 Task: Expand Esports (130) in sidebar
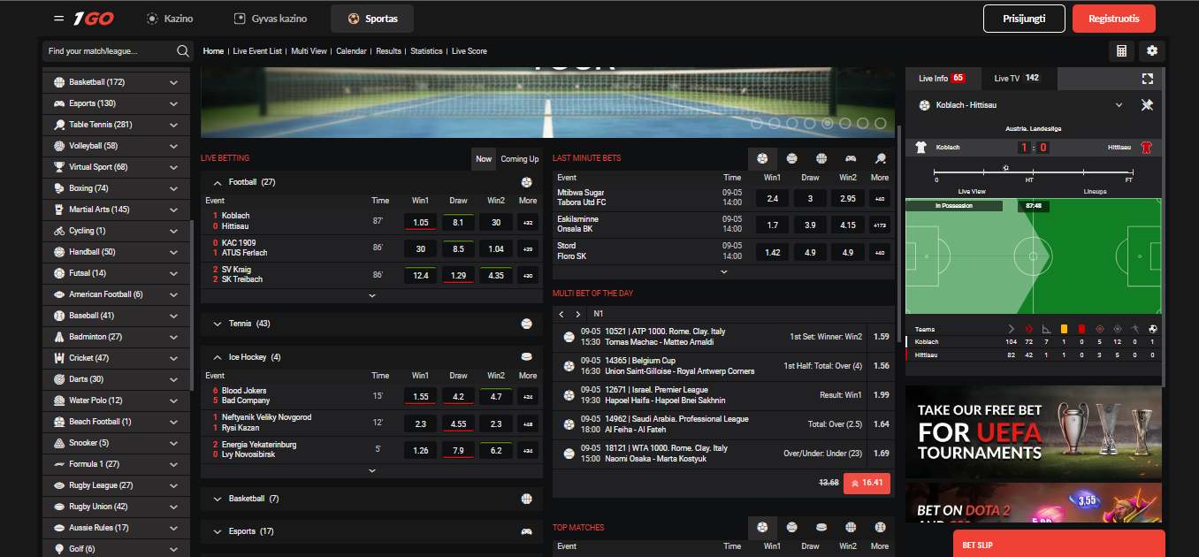coord(174,103)
